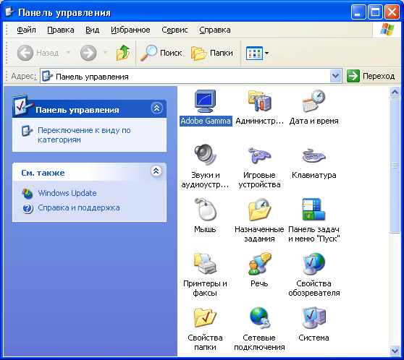
Task: Open the Система icon
Action: point(313,317)
